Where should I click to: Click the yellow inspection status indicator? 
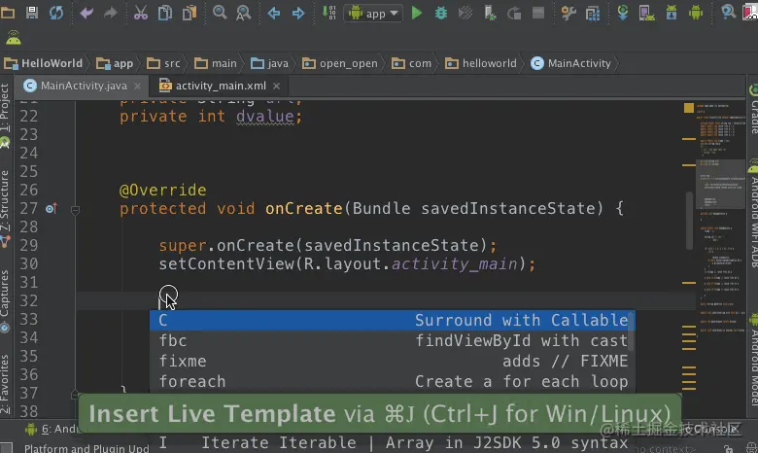pyautogui.click(x=689, y=108)
